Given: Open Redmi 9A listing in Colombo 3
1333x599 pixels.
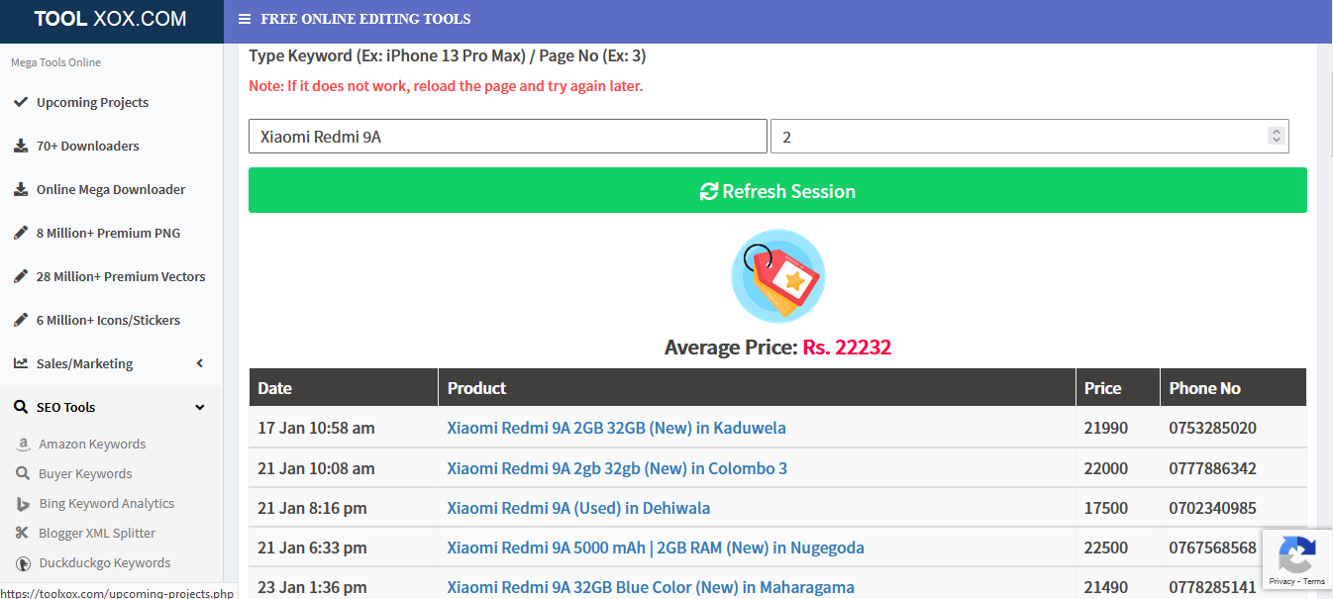Looking at the screenshot, I should (x=617, y=468).
